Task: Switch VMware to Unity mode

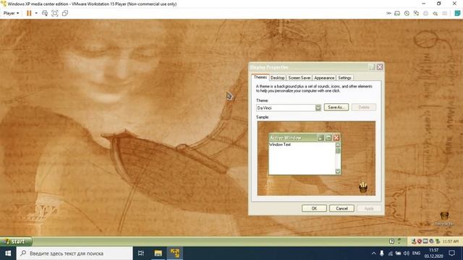Action: tap(65, 13)
